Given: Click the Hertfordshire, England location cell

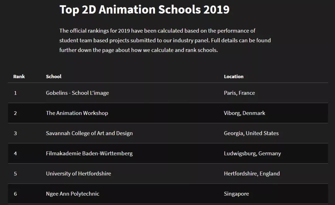Looking at the screenshot, I should click(252, 174).
